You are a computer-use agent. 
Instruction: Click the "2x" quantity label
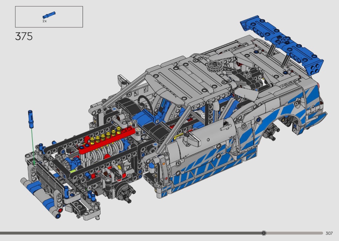pos(45,21)
